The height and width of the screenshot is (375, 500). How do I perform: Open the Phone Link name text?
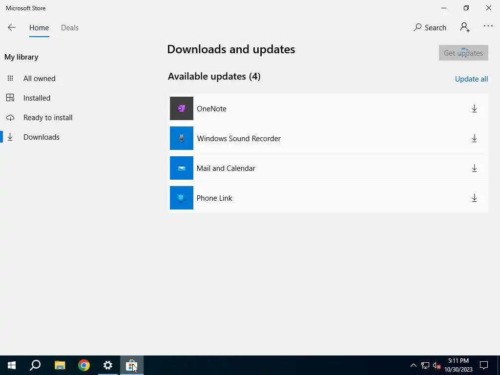(214, 198)
